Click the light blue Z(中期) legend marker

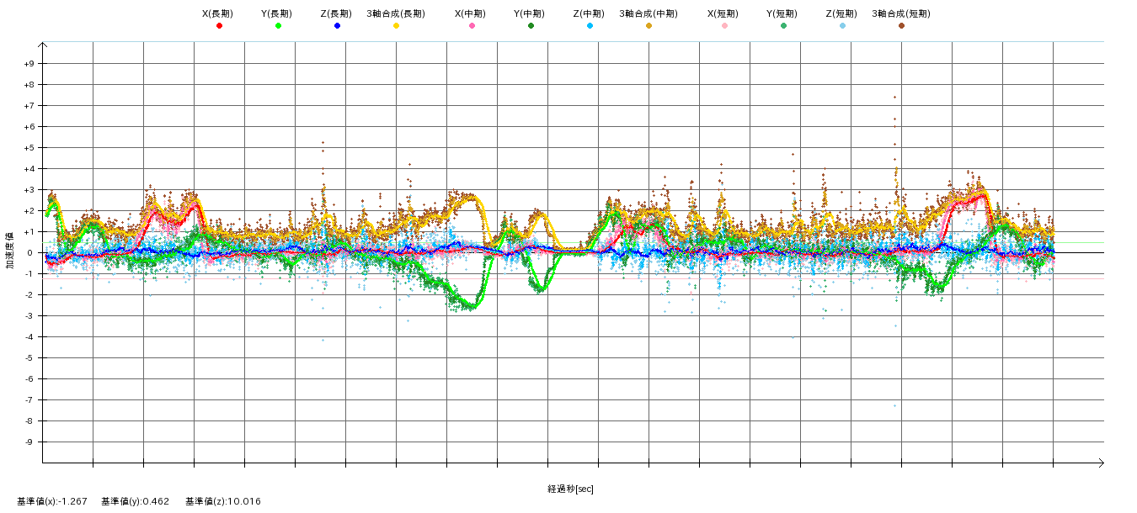[590, 26]
